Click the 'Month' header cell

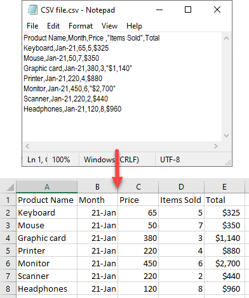point(97,200)
